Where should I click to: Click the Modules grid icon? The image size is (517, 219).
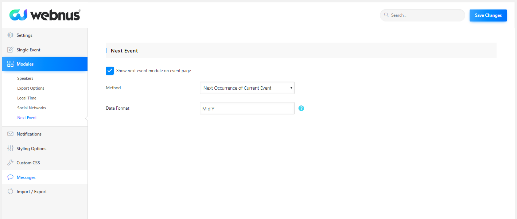pos(10,64)
